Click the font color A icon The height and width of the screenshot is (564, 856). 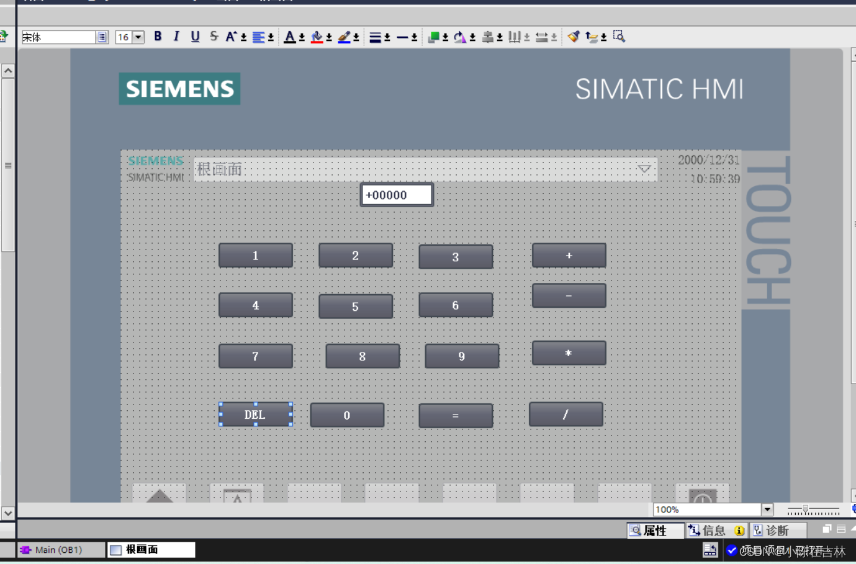tap(289, 37)
